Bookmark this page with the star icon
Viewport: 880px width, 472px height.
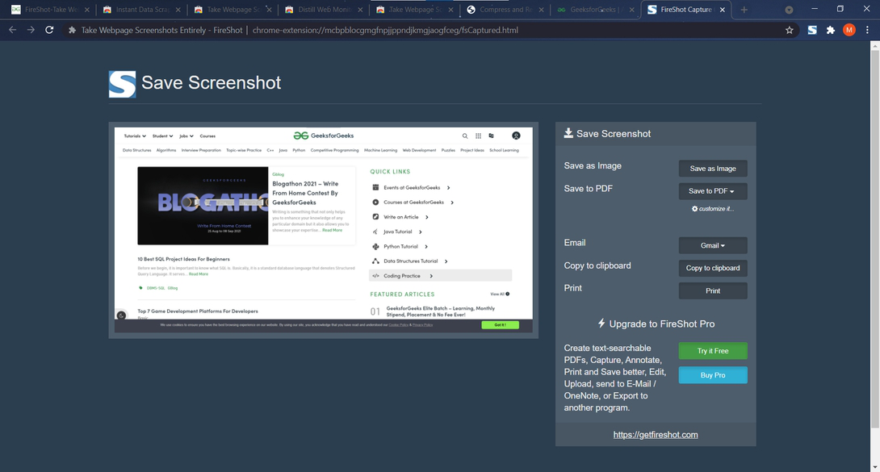click(x=789, y=31)
